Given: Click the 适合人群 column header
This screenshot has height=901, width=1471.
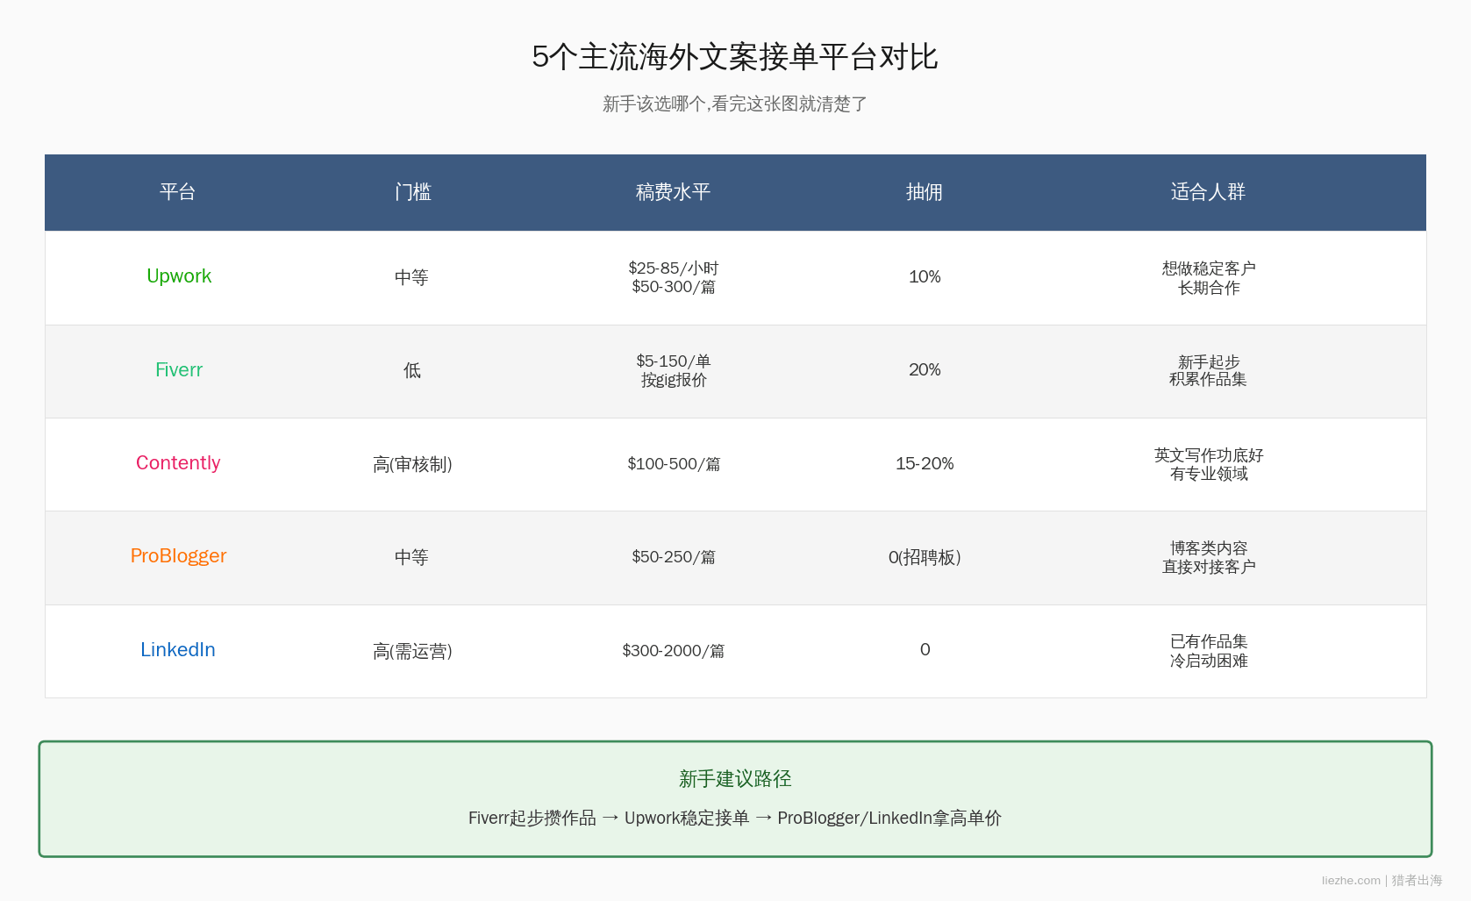Looking at the screenshot, I should point(1208,192).
